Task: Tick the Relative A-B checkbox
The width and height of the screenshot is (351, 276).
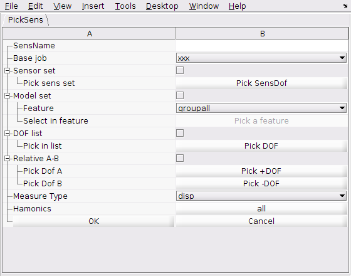Action: click(x=180, y=158)
